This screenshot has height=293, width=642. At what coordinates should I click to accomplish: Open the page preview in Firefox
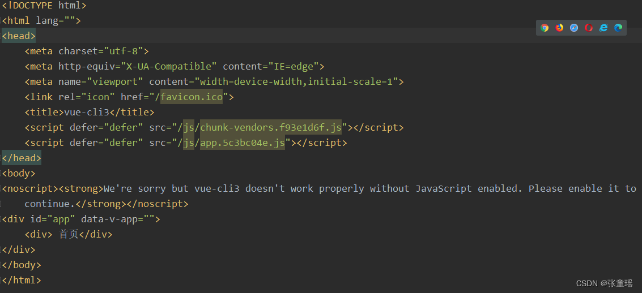point(559,28)
